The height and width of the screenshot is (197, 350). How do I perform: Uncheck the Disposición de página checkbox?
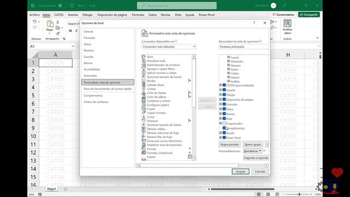point(224,100)
